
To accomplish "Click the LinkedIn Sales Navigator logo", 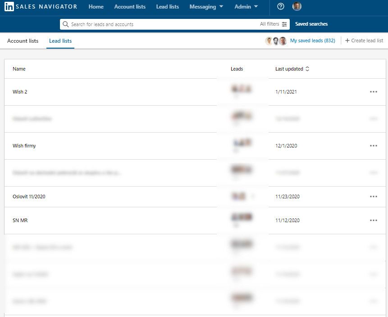I will (41, 7).
